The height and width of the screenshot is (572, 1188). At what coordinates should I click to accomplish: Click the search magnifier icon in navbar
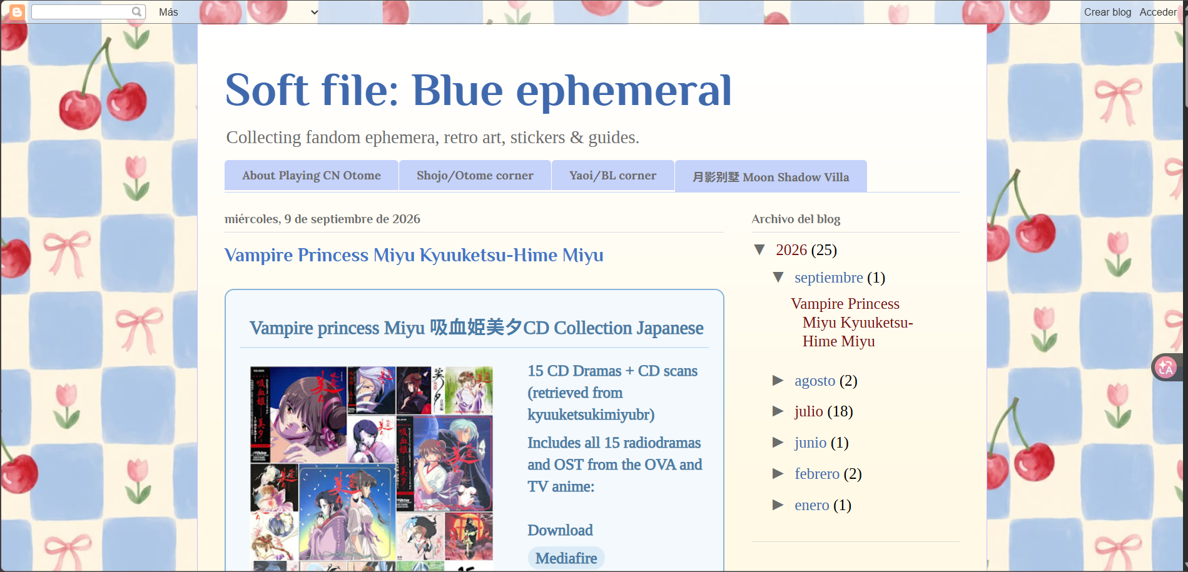136,12
